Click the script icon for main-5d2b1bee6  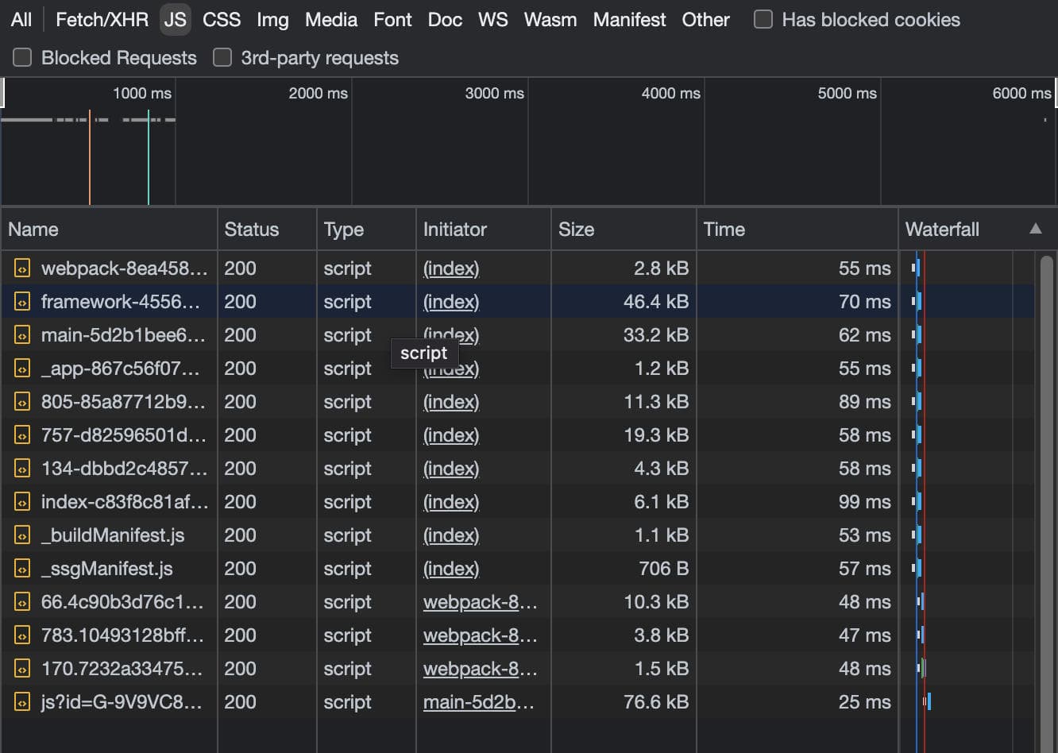pyautogui.click(x=22, y=335)
